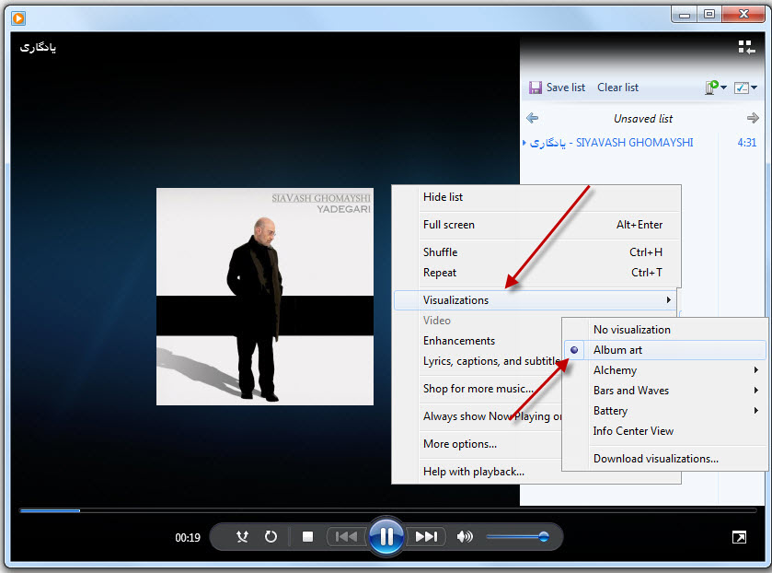The image size is (772, 573).
Task: Skip to the previous track
Action: click(347, 536)
